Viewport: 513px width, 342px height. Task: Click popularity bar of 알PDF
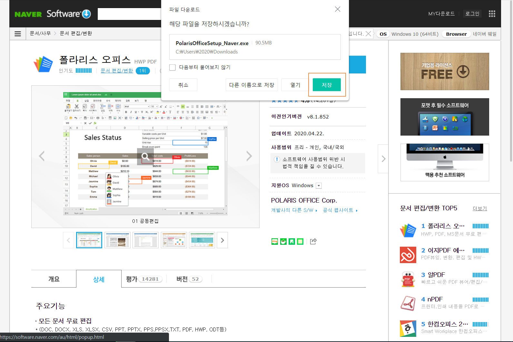point(480,275)
